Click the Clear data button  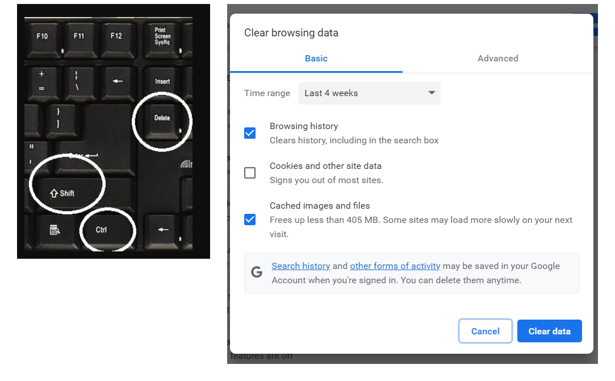[549, 332]
